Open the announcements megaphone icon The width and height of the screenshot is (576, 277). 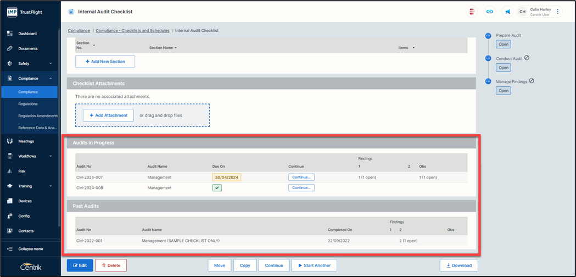(507, 12)
